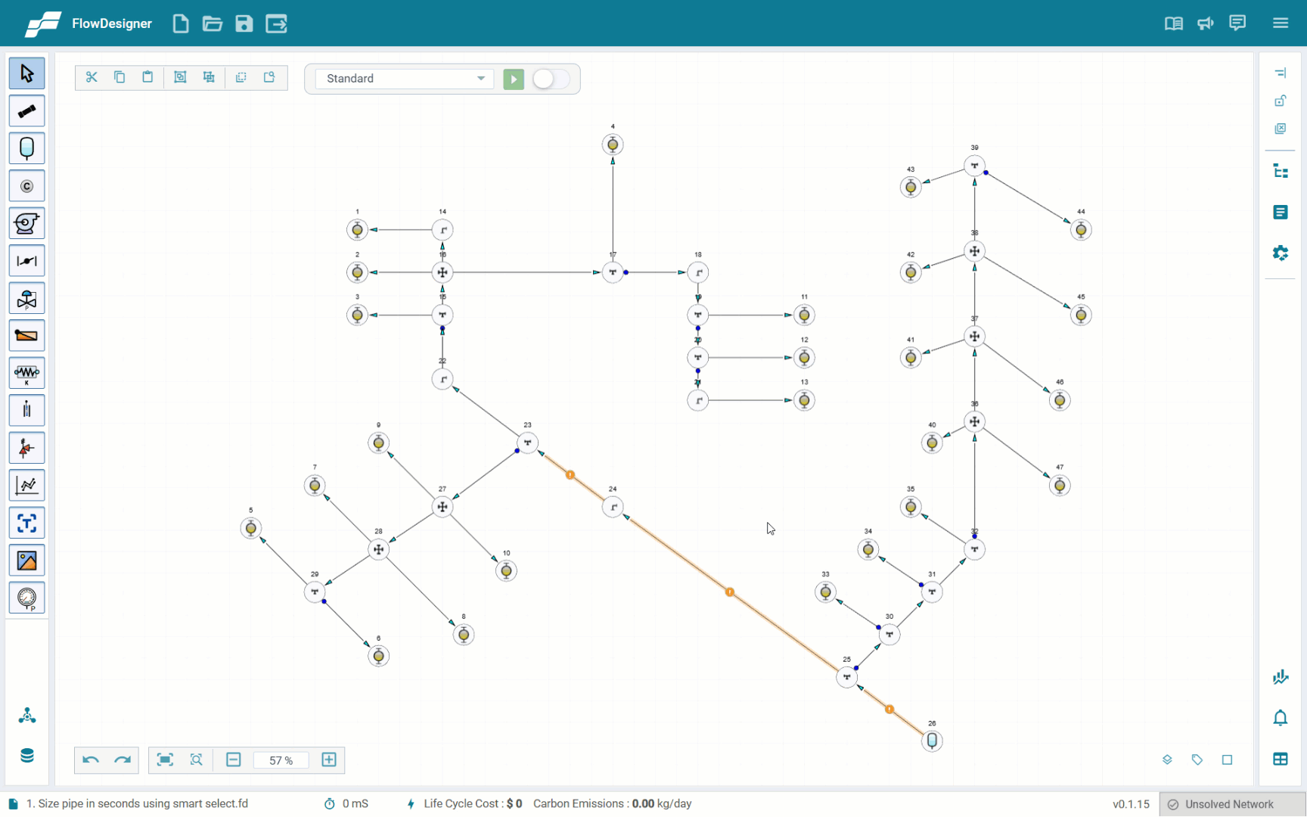This screenshot has height=817, width=1307.
Task: Select the Image insert tool
Action: point(26,561)
